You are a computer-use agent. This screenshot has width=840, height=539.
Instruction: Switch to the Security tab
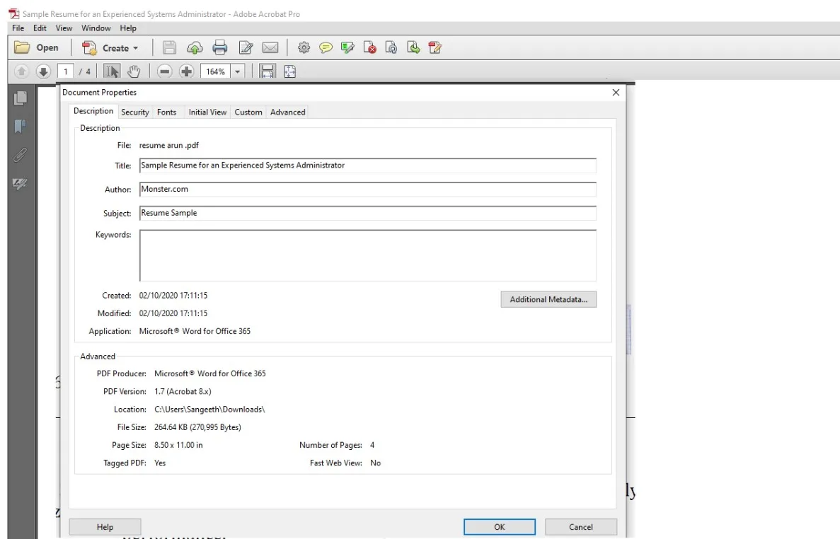[x=134, y=112]
